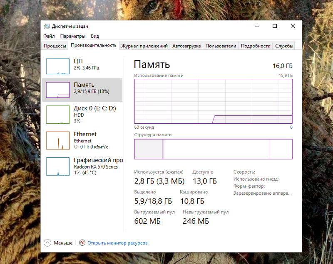This screenshot has width=333, height=264.
Task: Click the Resource Monitor icon near the bottom
Action: coord(82,242)
